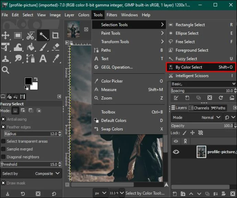
Task: Raise the layer with up arrow
Action: point(191,194)
